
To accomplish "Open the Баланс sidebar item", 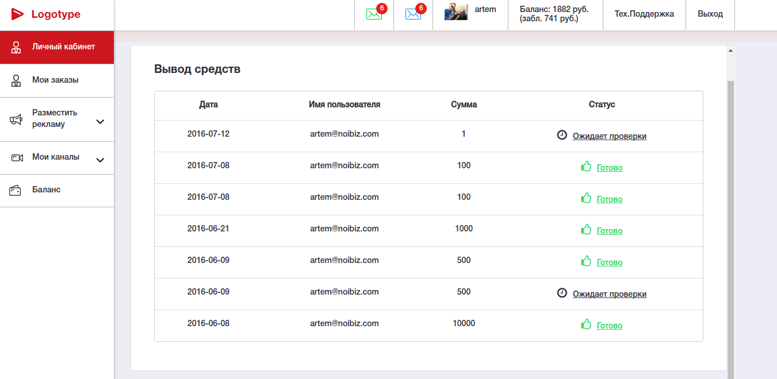I will [57, 190].
